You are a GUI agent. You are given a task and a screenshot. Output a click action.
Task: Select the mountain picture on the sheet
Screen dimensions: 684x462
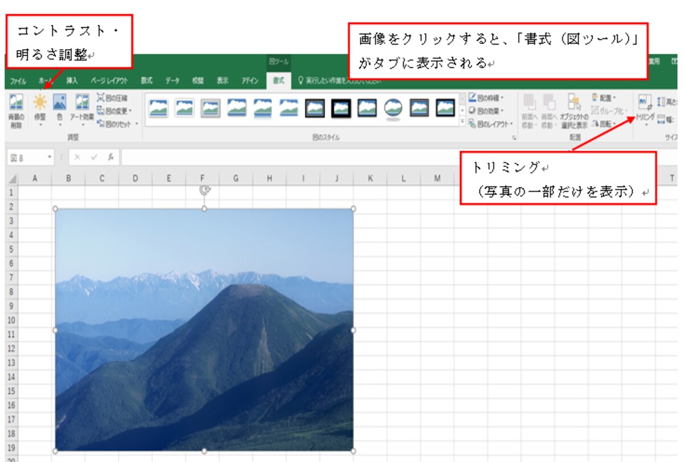[205, 330]
